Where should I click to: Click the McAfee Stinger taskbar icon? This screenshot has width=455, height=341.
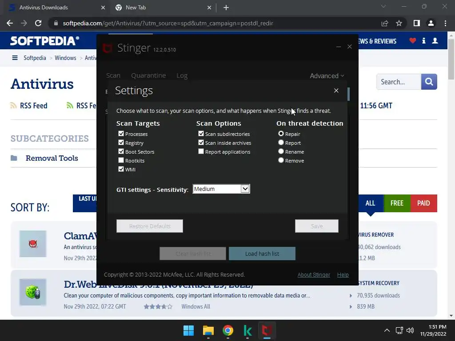click(x=267, y=330)
